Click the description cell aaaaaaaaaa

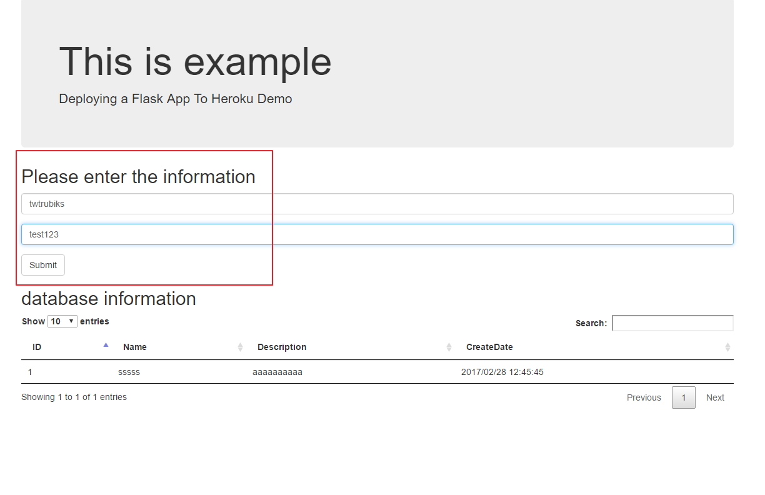click(277, 372)
